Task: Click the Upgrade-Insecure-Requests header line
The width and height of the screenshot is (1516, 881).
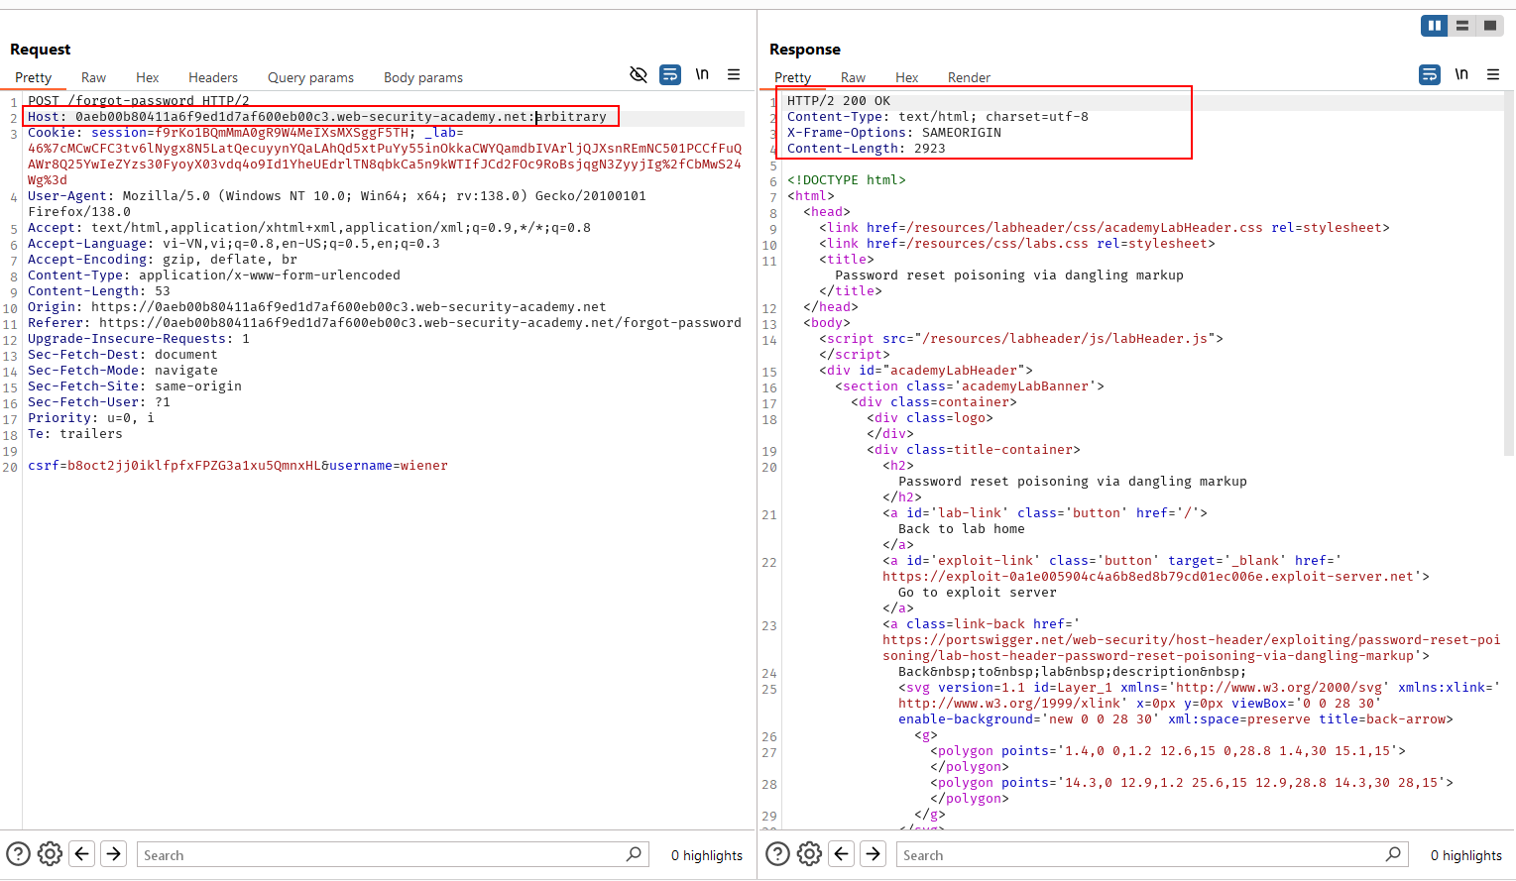Action: [139, 339]
